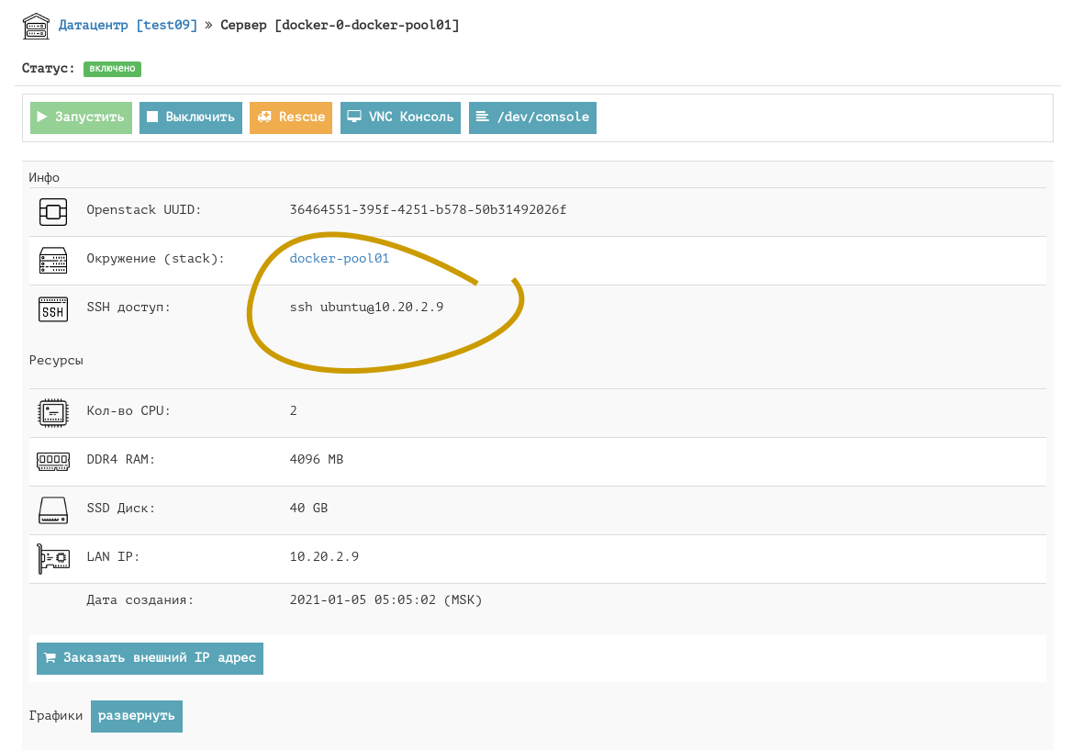The image size is (1072, 750).
Task: Click the SSH access icon
Action: pos(53,308)
